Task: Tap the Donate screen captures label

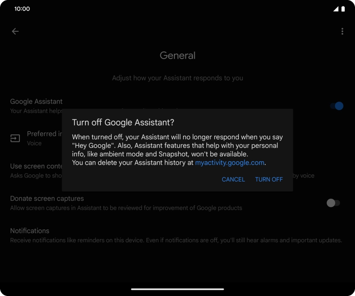Action: coord(47,199)
